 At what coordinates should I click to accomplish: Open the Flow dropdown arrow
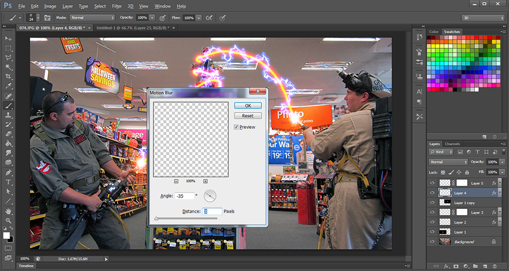coord(199,18)
